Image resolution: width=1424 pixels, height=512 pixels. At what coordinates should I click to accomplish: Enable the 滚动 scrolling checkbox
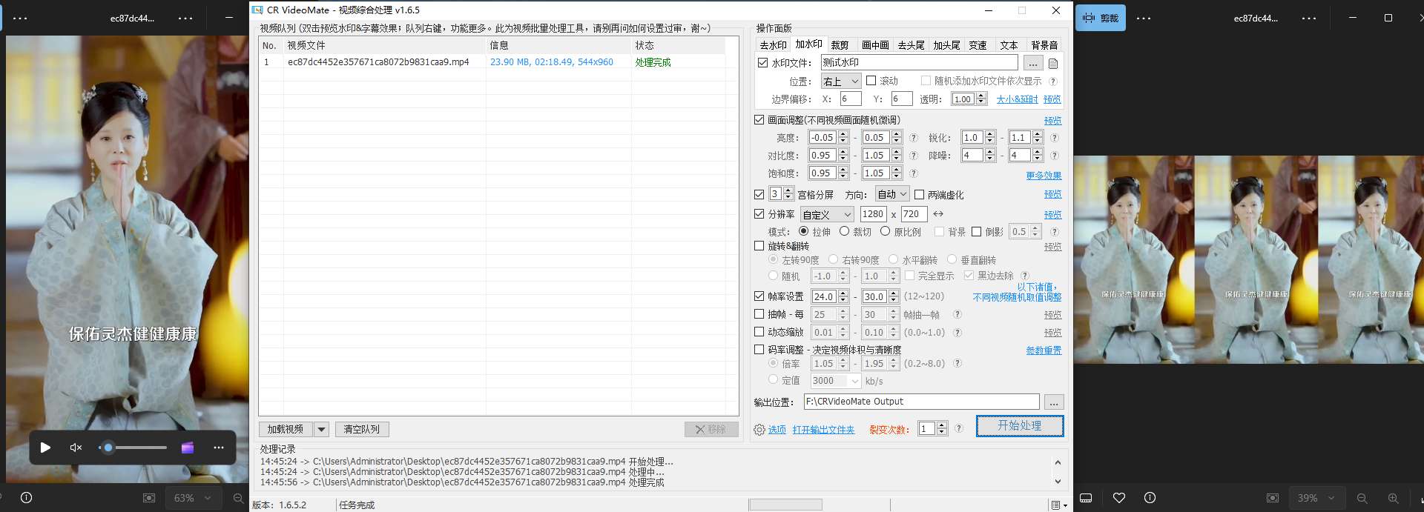pos(871,81)
